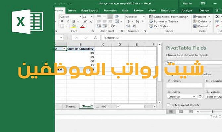The width and height of the screenshot is (222, 132).
Task: Open Name Box dropdown arrow
Action: pos(61,38)
